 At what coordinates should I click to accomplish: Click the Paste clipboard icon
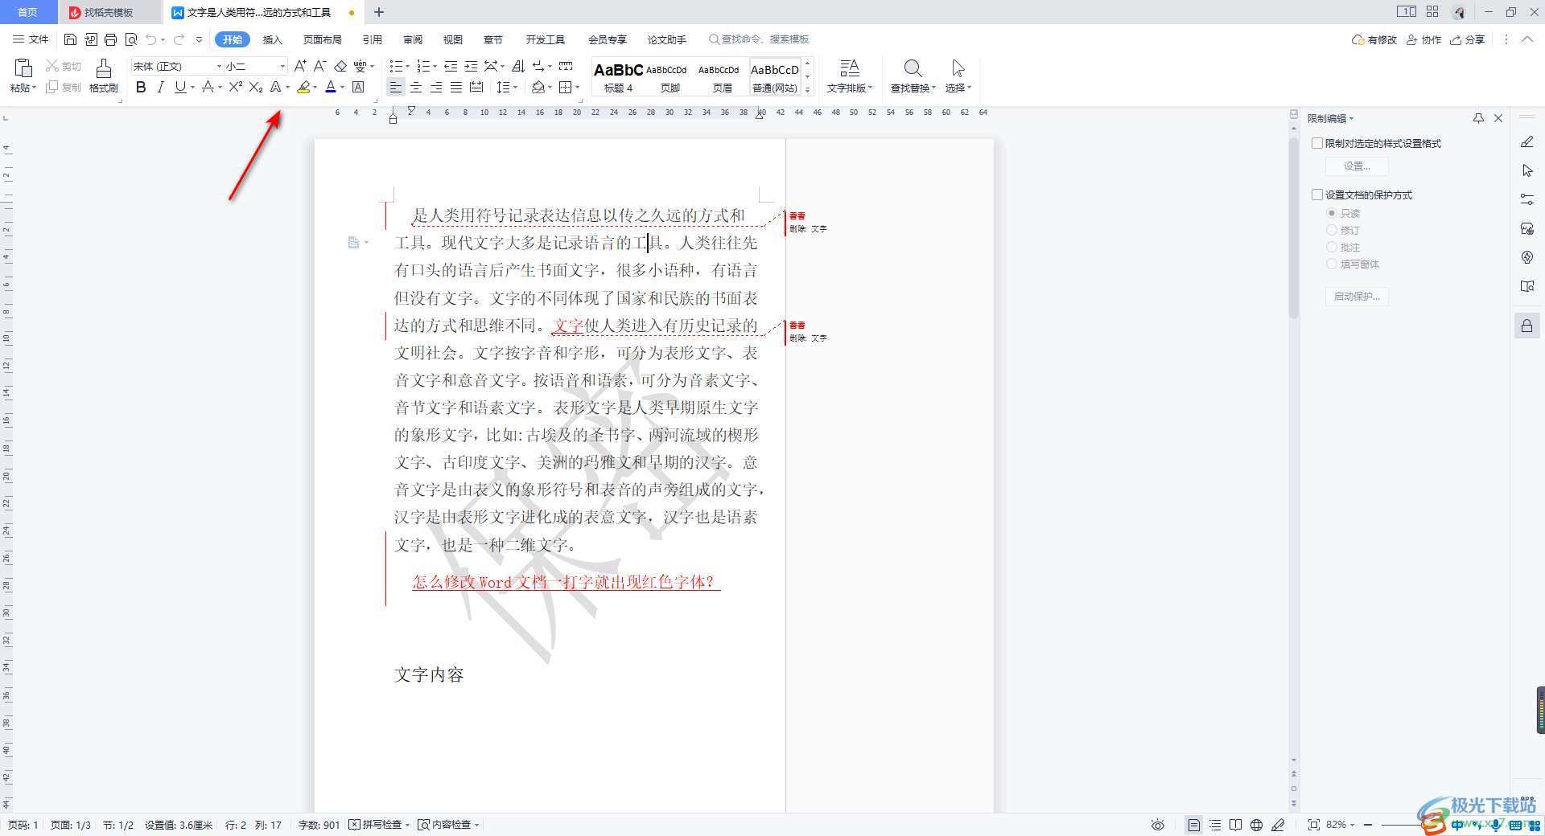23,68
